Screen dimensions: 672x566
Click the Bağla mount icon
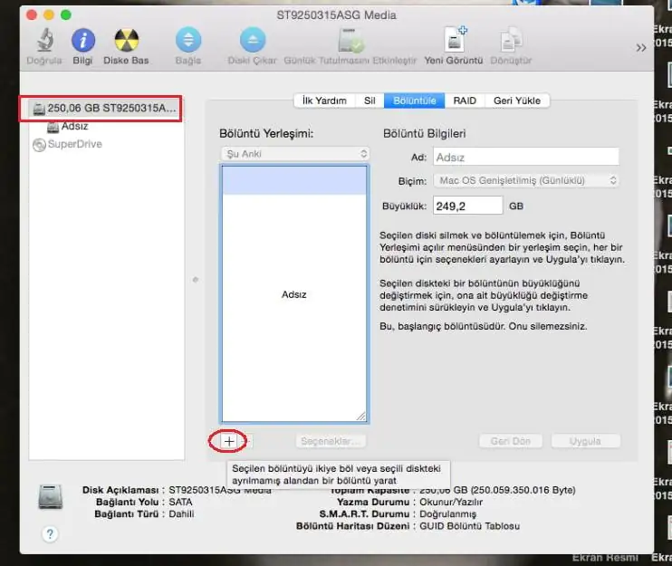click(188, 40)
